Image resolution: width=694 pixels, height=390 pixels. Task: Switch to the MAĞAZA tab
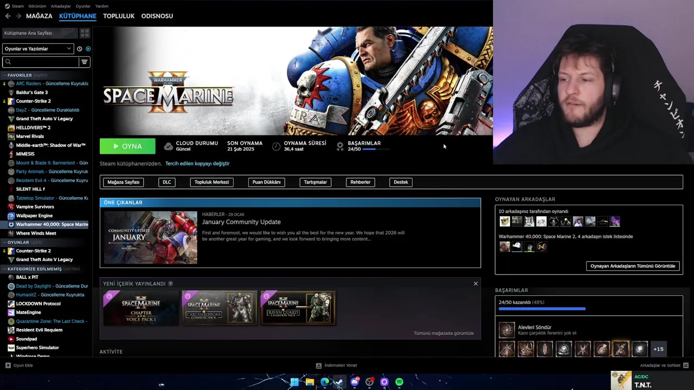(39, 16)
